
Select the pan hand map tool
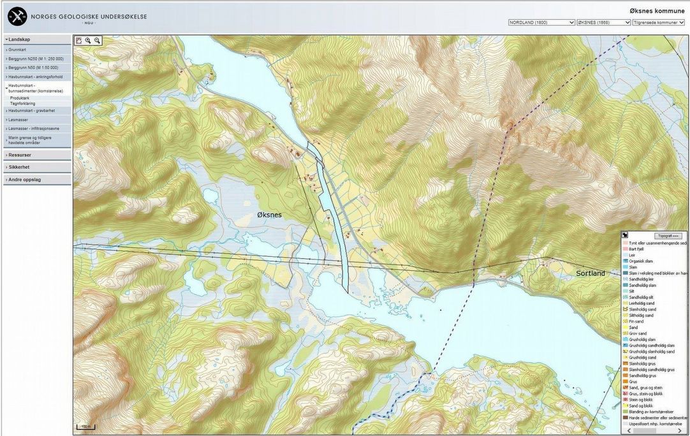(x=79, y=40)
